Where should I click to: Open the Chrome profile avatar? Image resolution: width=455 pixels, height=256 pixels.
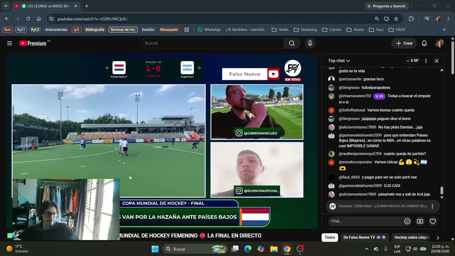pos(438,19)
